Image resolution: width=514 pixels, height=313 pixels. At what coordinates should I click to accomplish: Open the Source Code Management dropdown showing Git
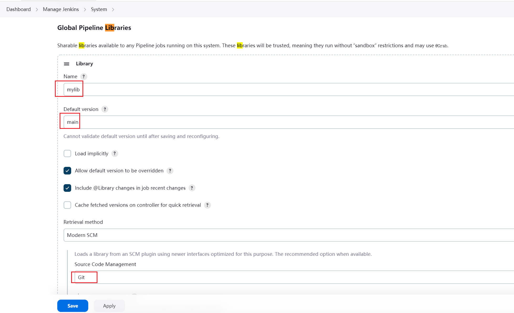tap(294, 277)
